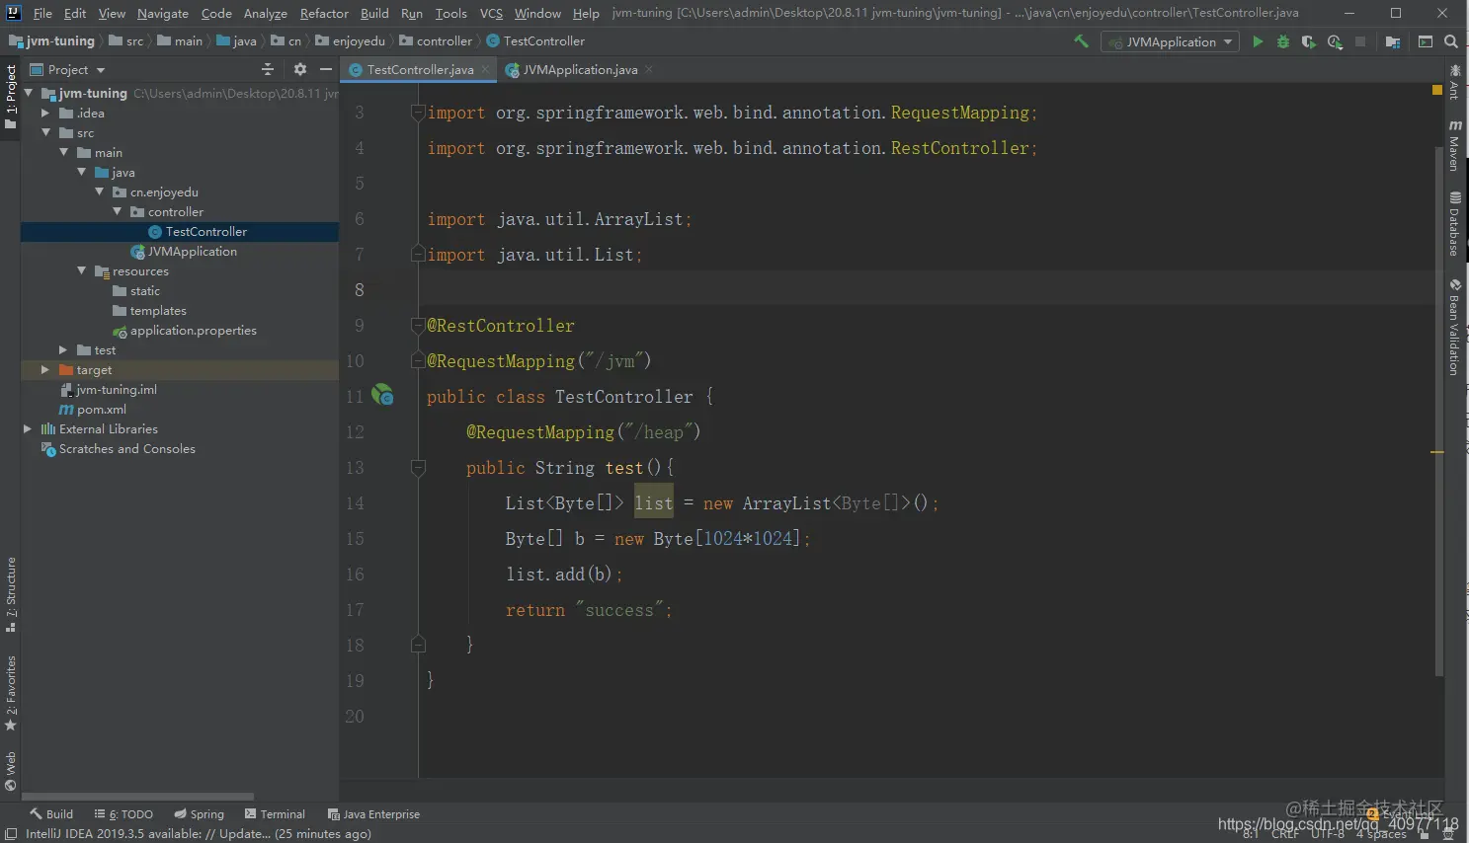Open Build tool window
The height and width of the screenshot is (843, 1469).
point(51,813)
